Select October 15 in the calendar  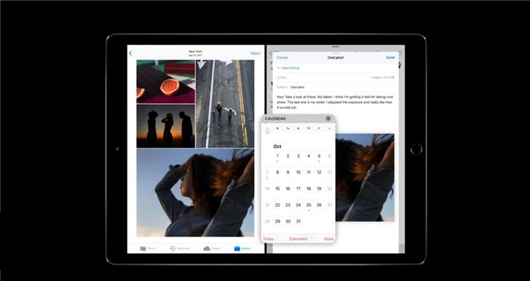click(x=277, y=189)
